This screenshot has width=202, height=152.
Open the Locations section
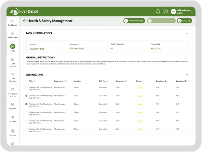click(13, 119)
